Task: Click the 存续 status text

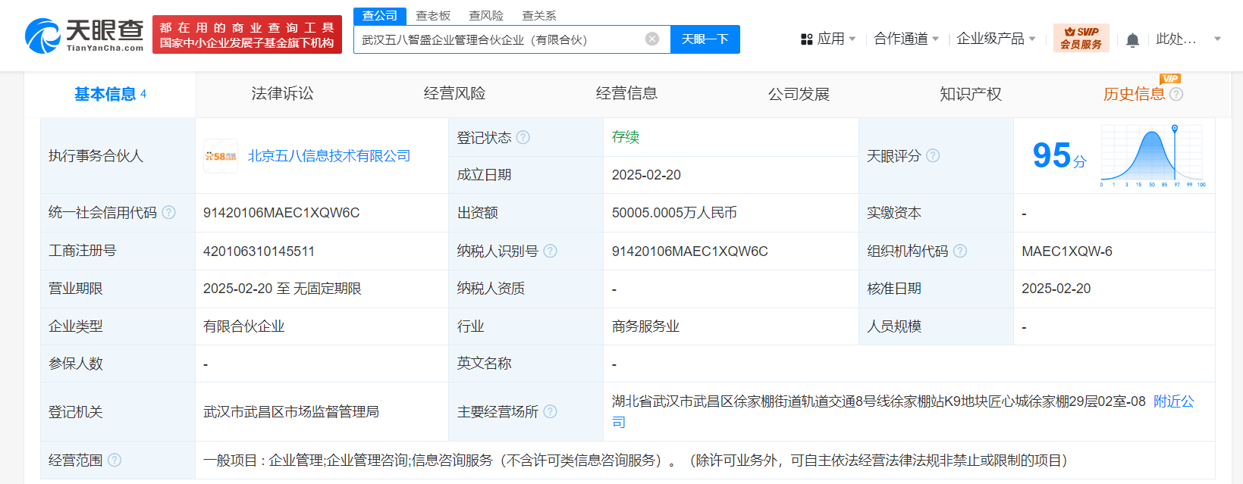Action: (x=626, y=137)
